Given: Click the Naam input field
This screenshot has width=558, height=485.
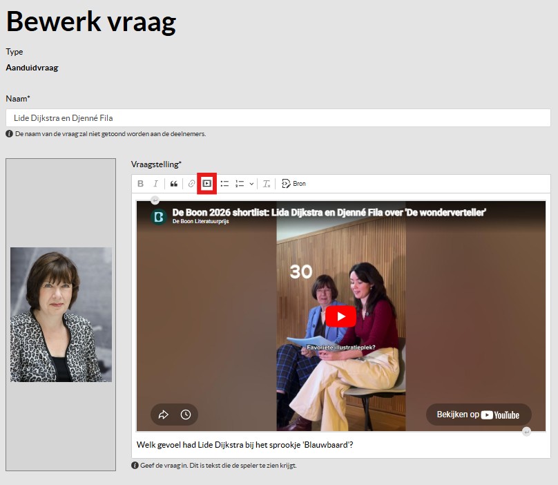Looking at the screenshot, I should 278,118.
